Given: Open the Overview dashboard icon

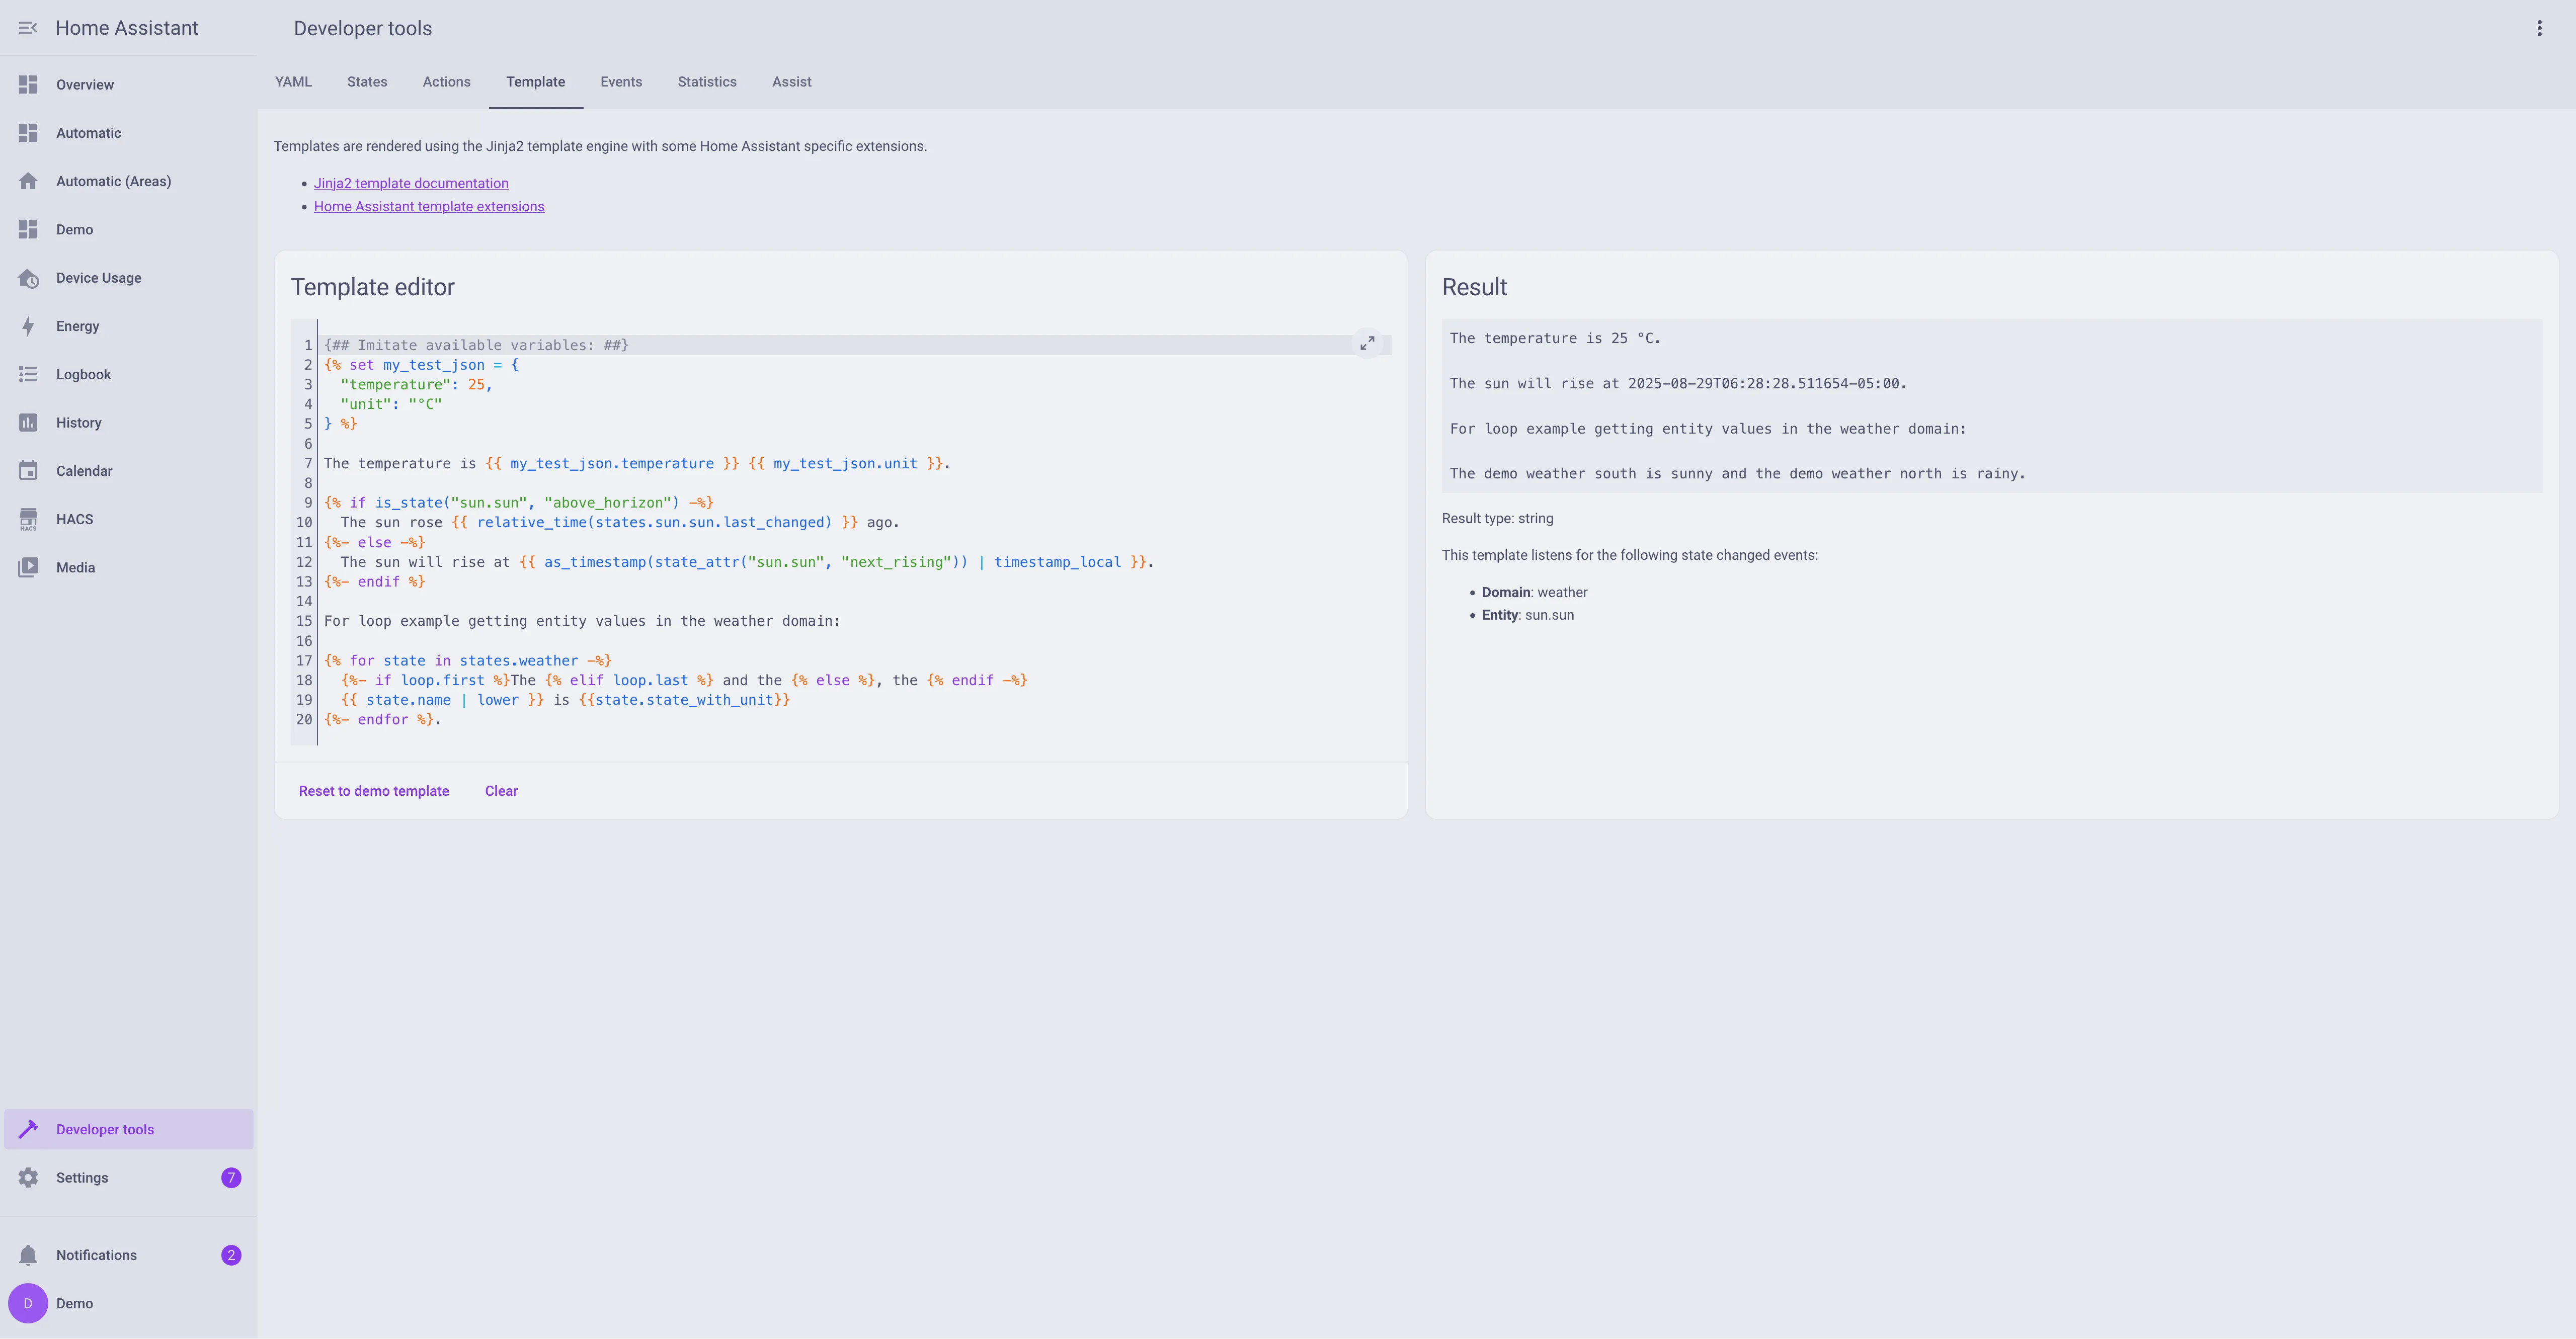Looking at the screenshot, I should pyautogui.click(x=28, y=85).
